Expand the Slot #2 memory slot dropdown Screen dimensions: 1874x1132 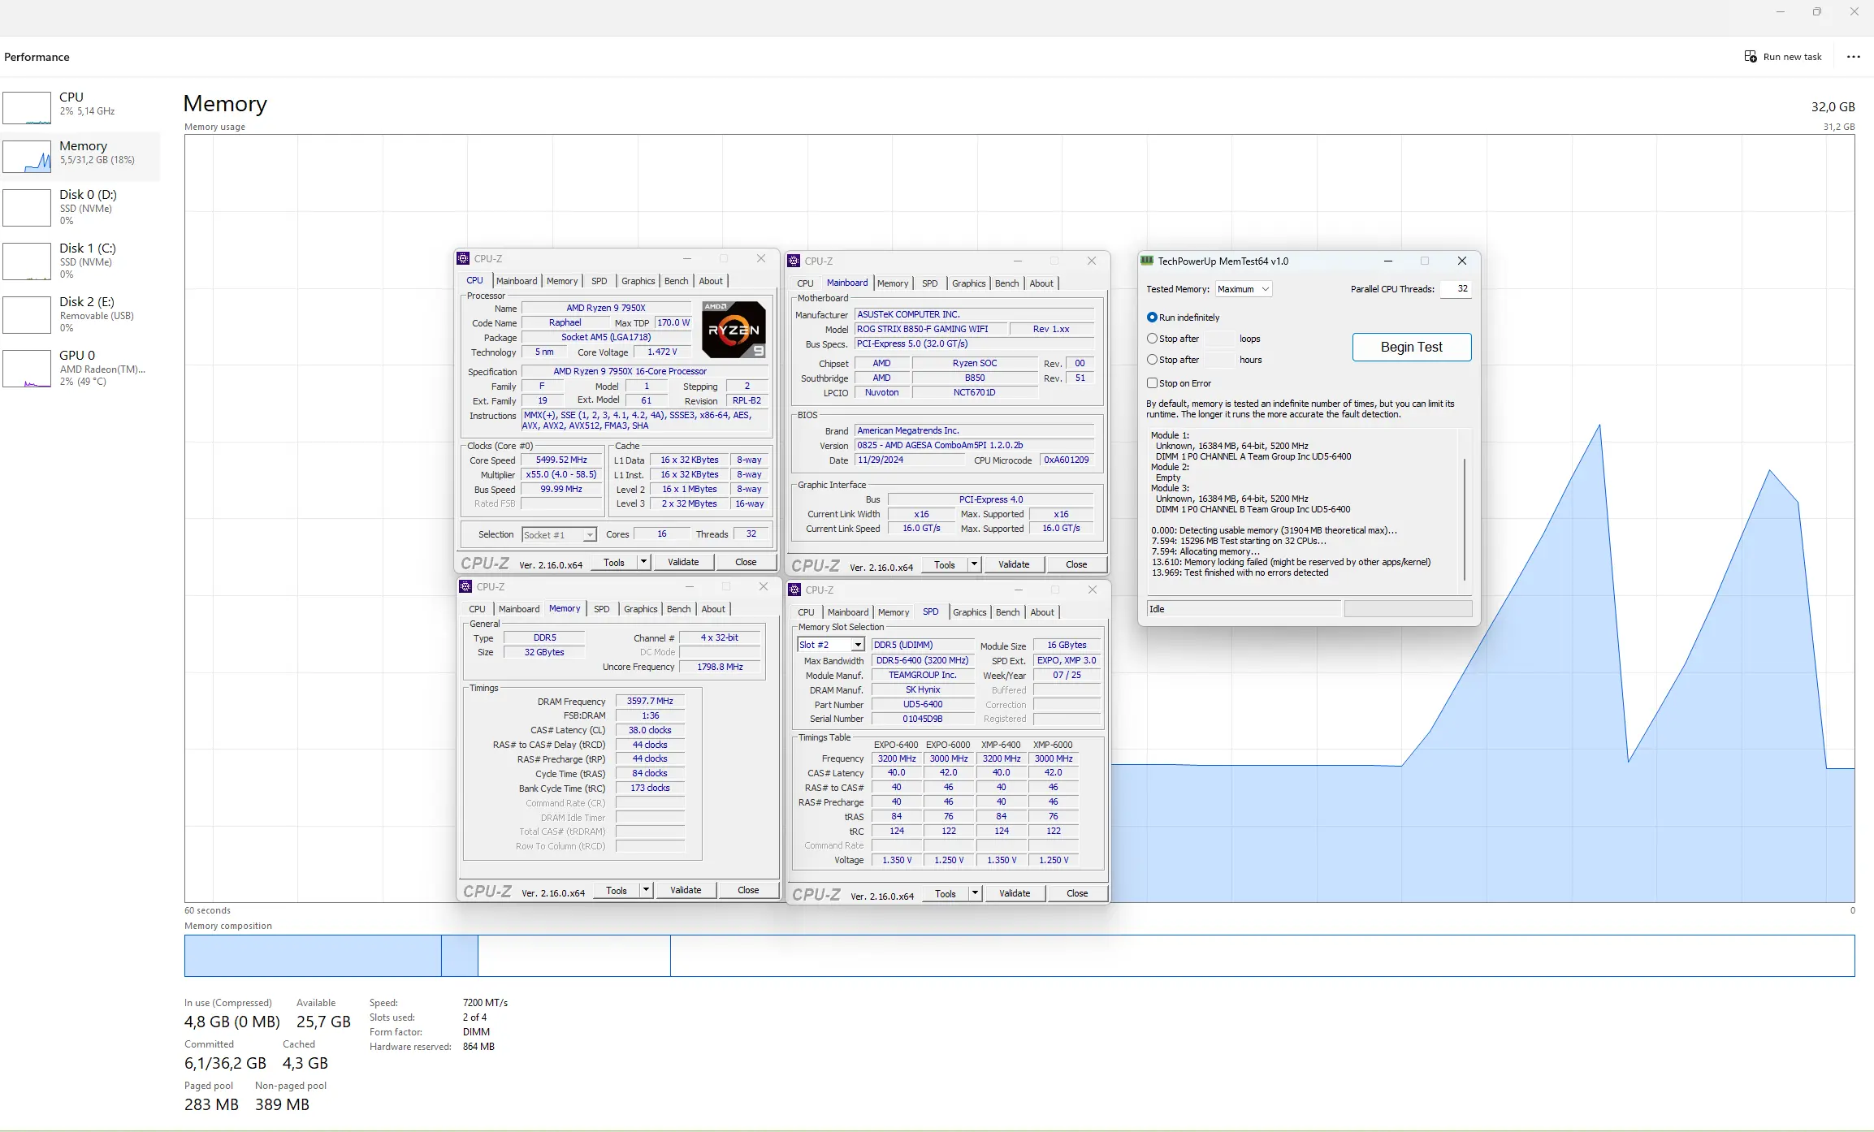pyautogui.click(x=857, y=645)
